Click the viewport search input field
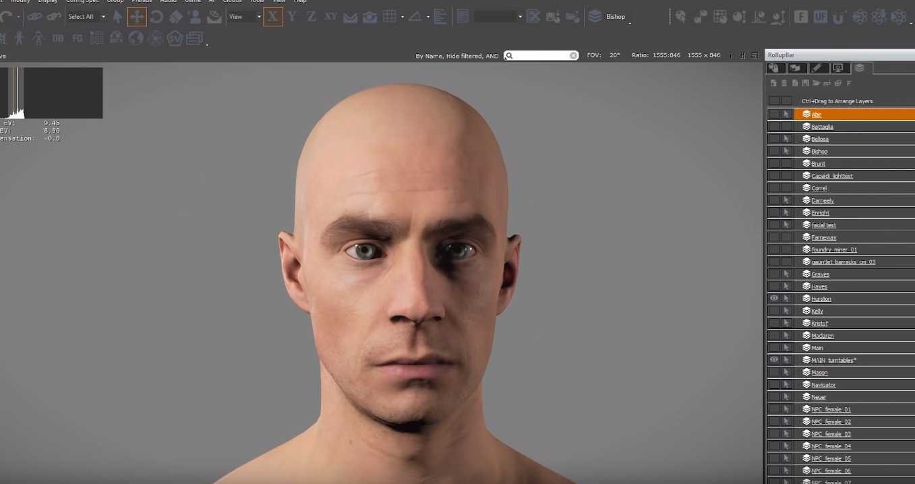This screenshot has height=484, width=915. (x=539, y=55)
